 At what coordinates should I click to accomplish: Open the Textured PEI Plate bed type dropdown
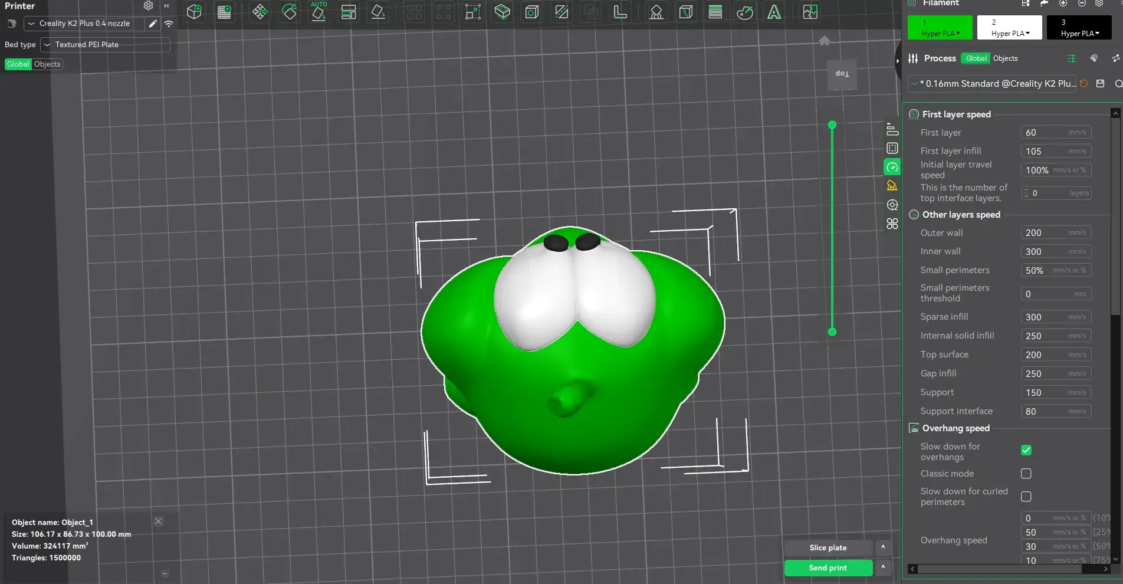pyautogui.click(x=105, y=45)
